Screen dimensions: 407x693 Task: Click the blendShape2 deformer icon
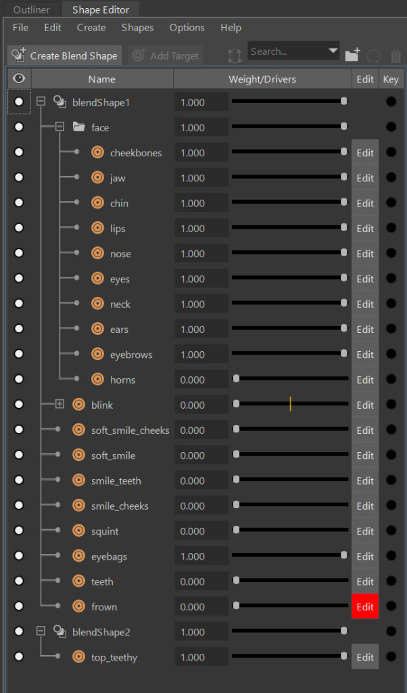click(59, 632)
